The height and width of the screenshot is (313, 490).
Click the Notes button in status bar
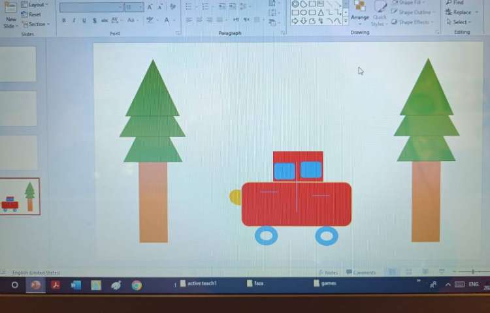(x=329, y=273)
